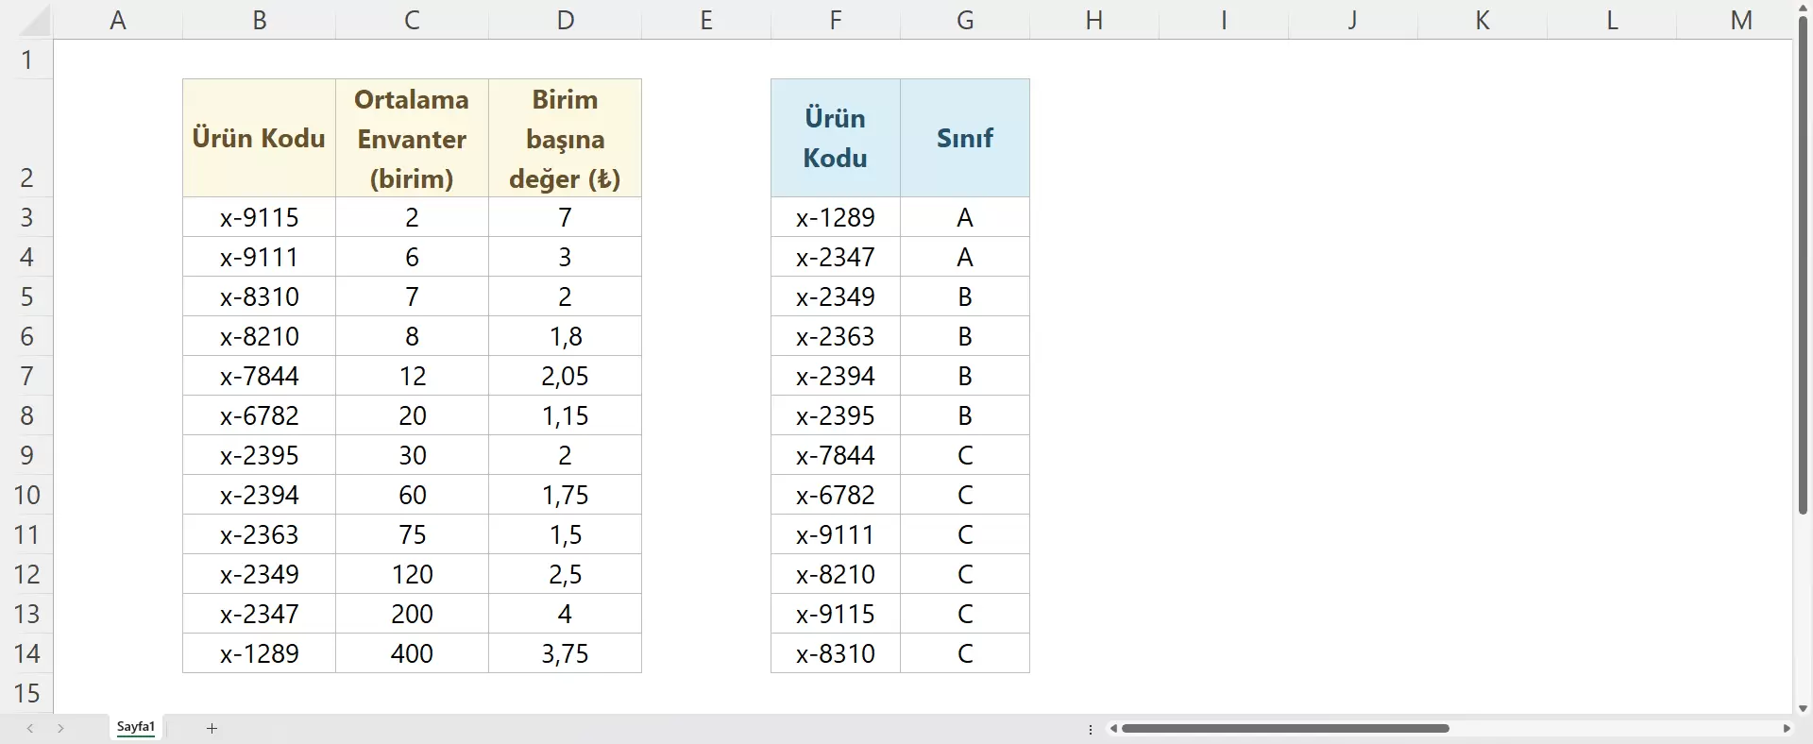
Task: Select inventory value 120
Action: click(412, 574)
